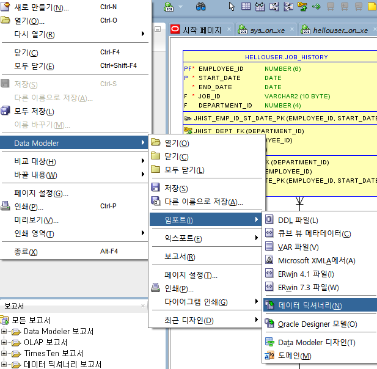Expand 다이어그램 인쇄(G) submenu
The height and width of the screenshot is (369, 377).
point(206,301)
